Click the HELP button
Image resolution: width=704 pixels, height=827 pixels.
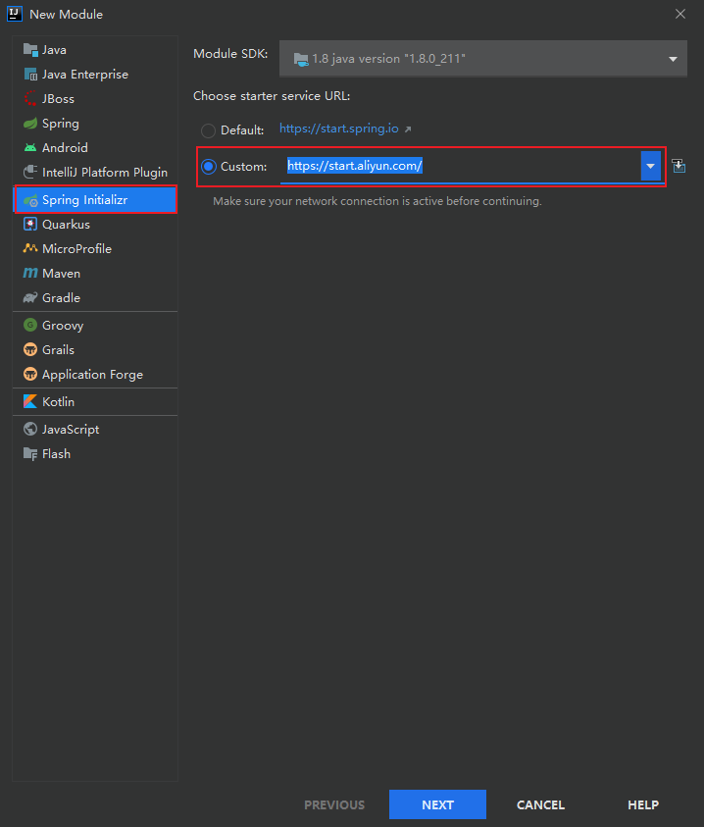[x=642, y=804]
